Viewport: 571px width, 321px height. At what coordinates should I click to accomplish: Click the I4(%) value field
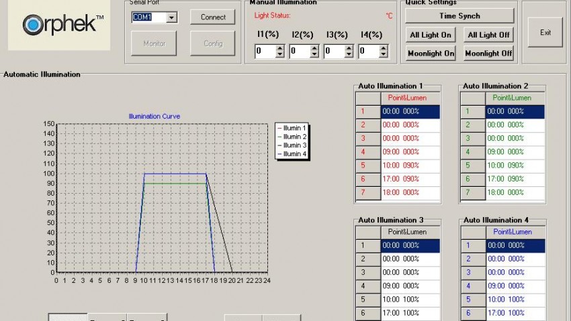pos(369,51)
